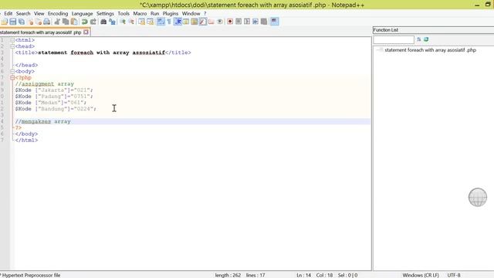Open the Language menu
The width and height of the screenshot is (494, 278).
[83, 14]
